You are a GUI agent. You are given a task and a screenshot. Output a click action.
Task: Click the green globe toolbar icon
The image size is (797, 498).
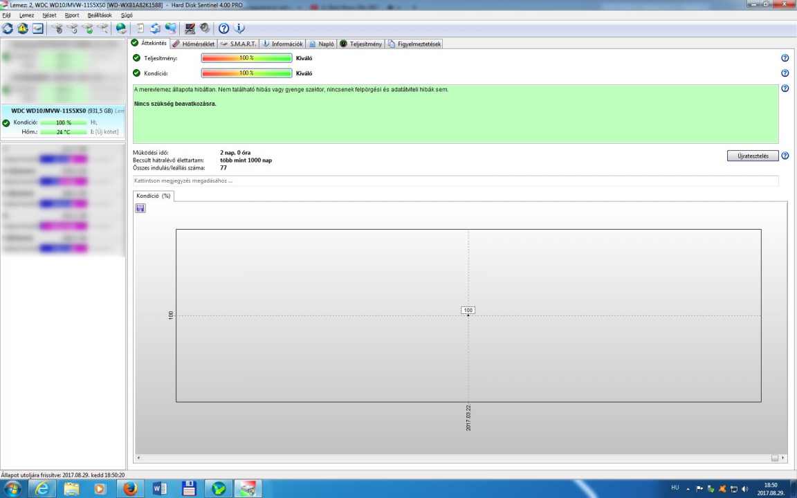click(121, 28)
